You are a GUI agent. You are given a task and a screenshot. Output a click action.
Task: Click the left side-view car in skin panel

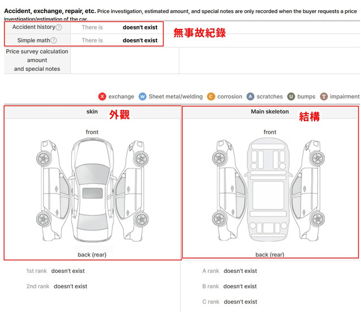(53, 191)
